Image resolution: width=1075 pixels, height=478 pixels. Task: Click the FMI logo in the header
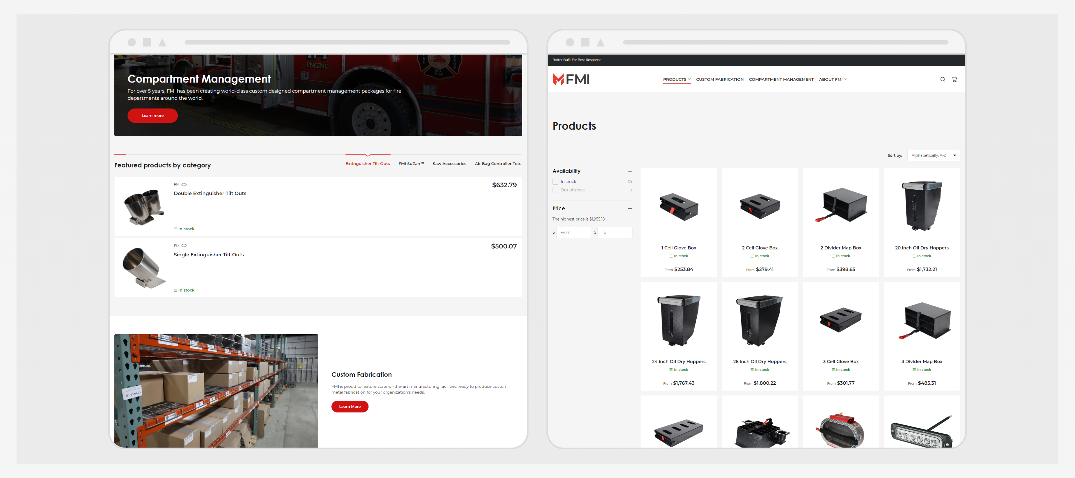pyautogui.click(x=571, y=79)
